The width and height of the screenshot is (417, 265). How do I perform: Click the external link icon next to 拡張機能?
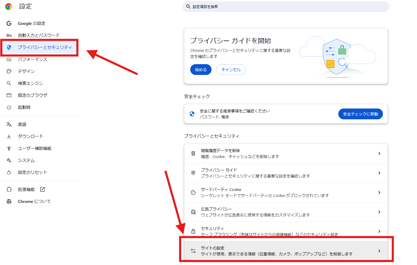point(42,189)
